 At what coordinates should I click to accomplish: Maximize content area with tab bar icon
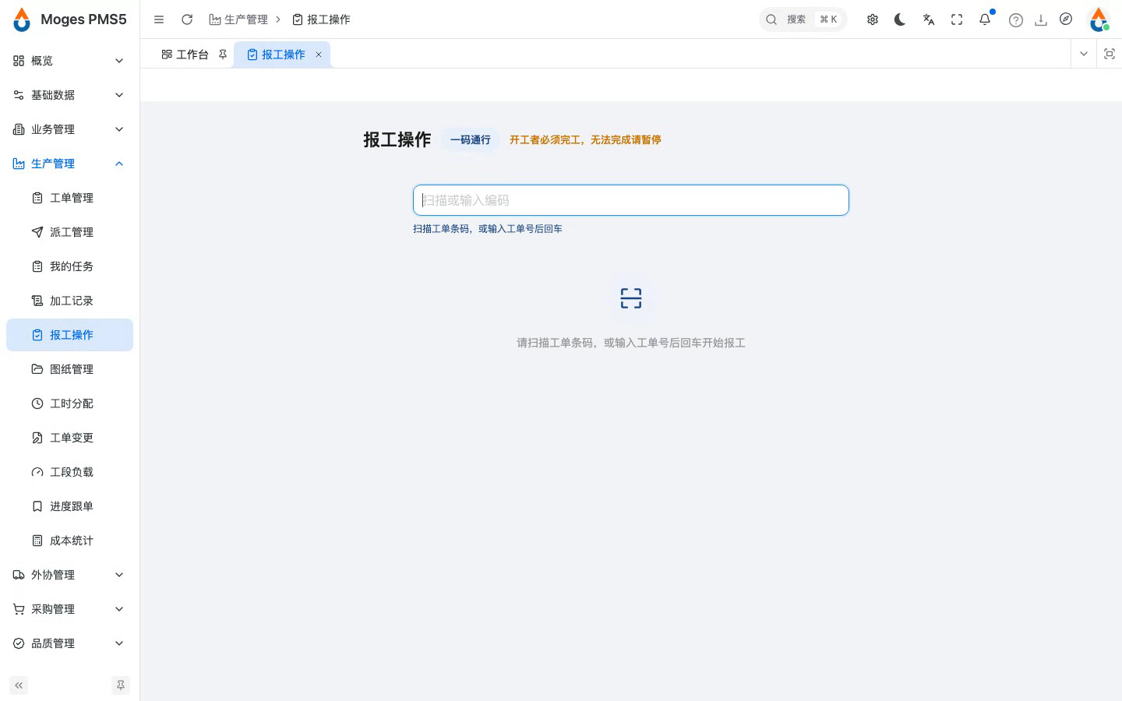point(1110,54)
